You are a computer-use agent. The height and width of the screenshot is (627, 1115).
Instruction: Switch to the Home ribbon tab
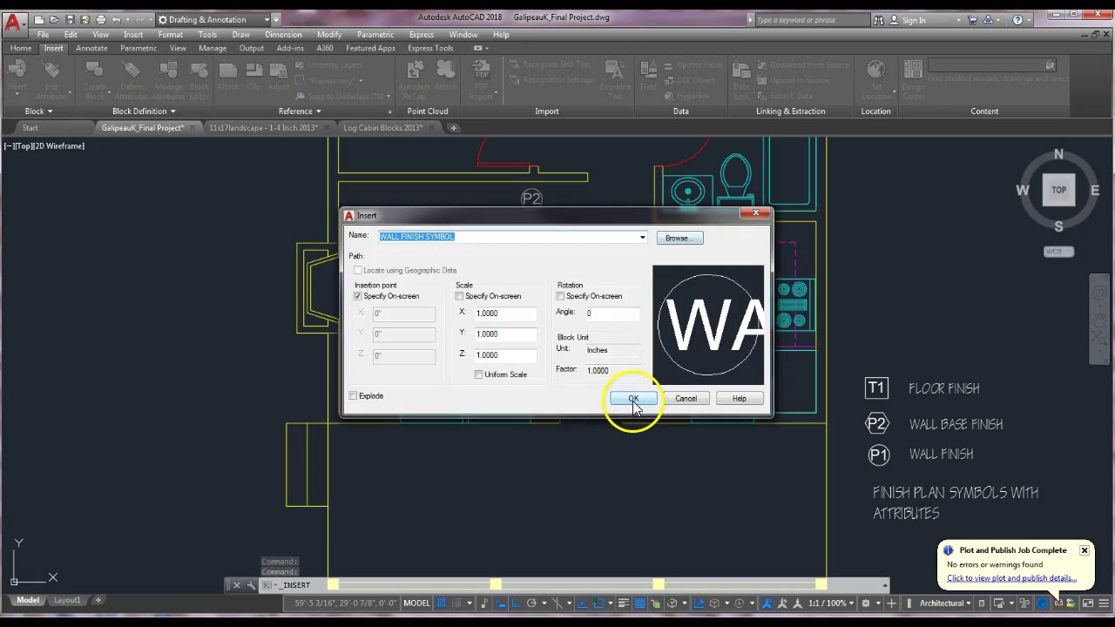click(x=20, y=48)
